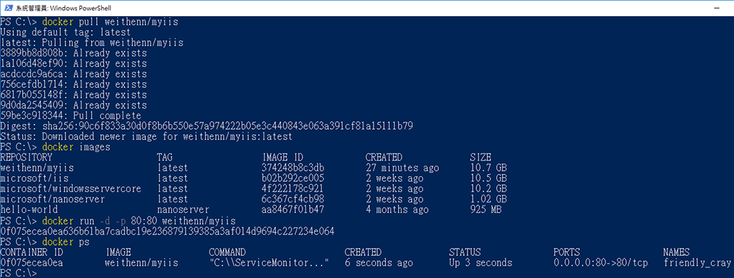Click the last empty PS C:\> prompt

pyautogui.click(x=18, y=273)
